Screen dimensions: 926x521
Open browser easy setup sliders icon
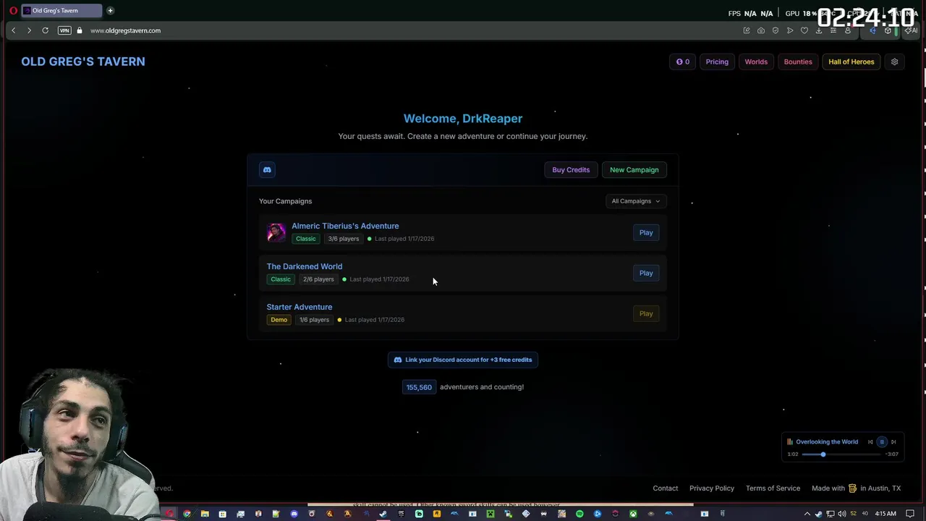[x=833, y=30]
